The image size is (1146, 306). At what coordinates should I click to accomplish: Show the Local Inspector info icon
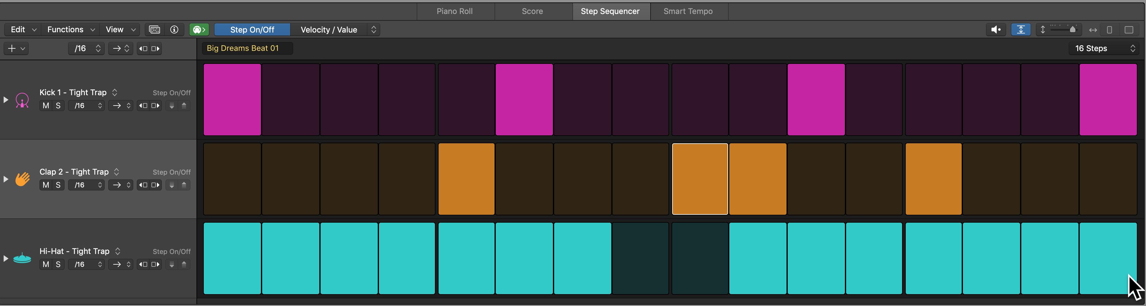tap(174, 30)
